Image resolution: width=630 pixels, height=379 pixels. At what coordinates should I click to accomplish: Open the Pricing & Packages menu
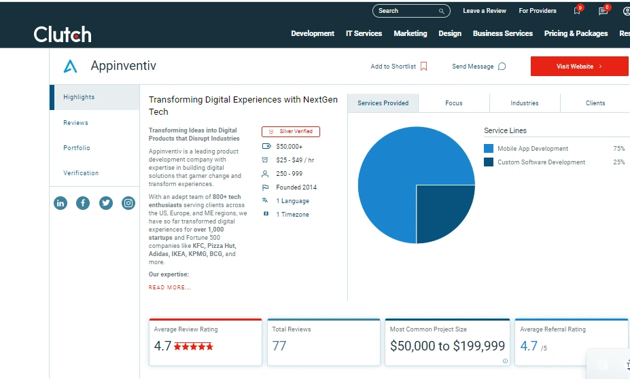(x=576, y=33)
